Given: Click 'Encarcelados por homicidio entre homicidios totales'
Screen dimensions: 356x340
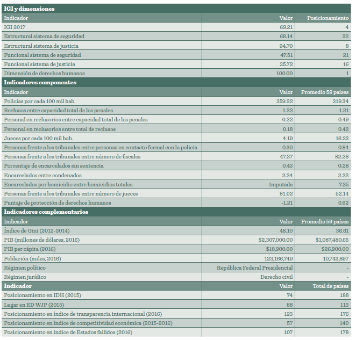Looking at the screenshot, I should [x=68, y=184].
